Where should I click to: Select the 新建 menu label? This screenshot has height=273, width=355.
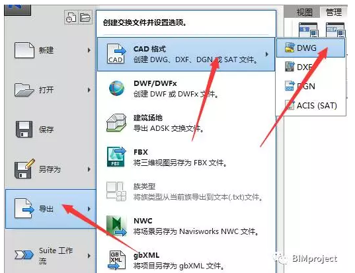(46, 50)
